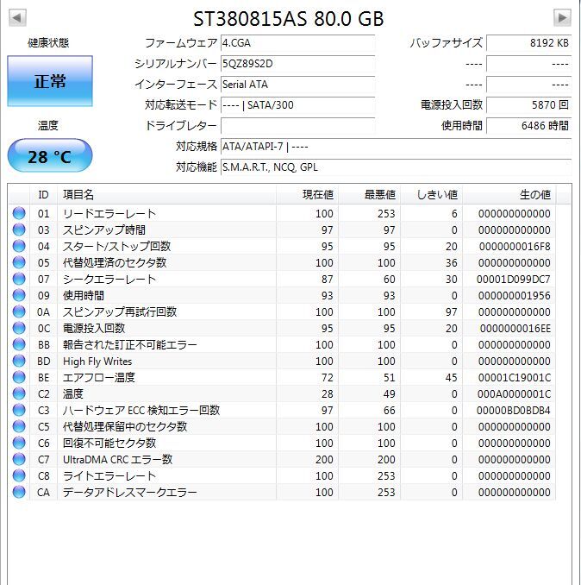Click buffer size field 8192 KB
This screenshot has width=581, height=585.
pyautogui.click(x=528, y=43)
